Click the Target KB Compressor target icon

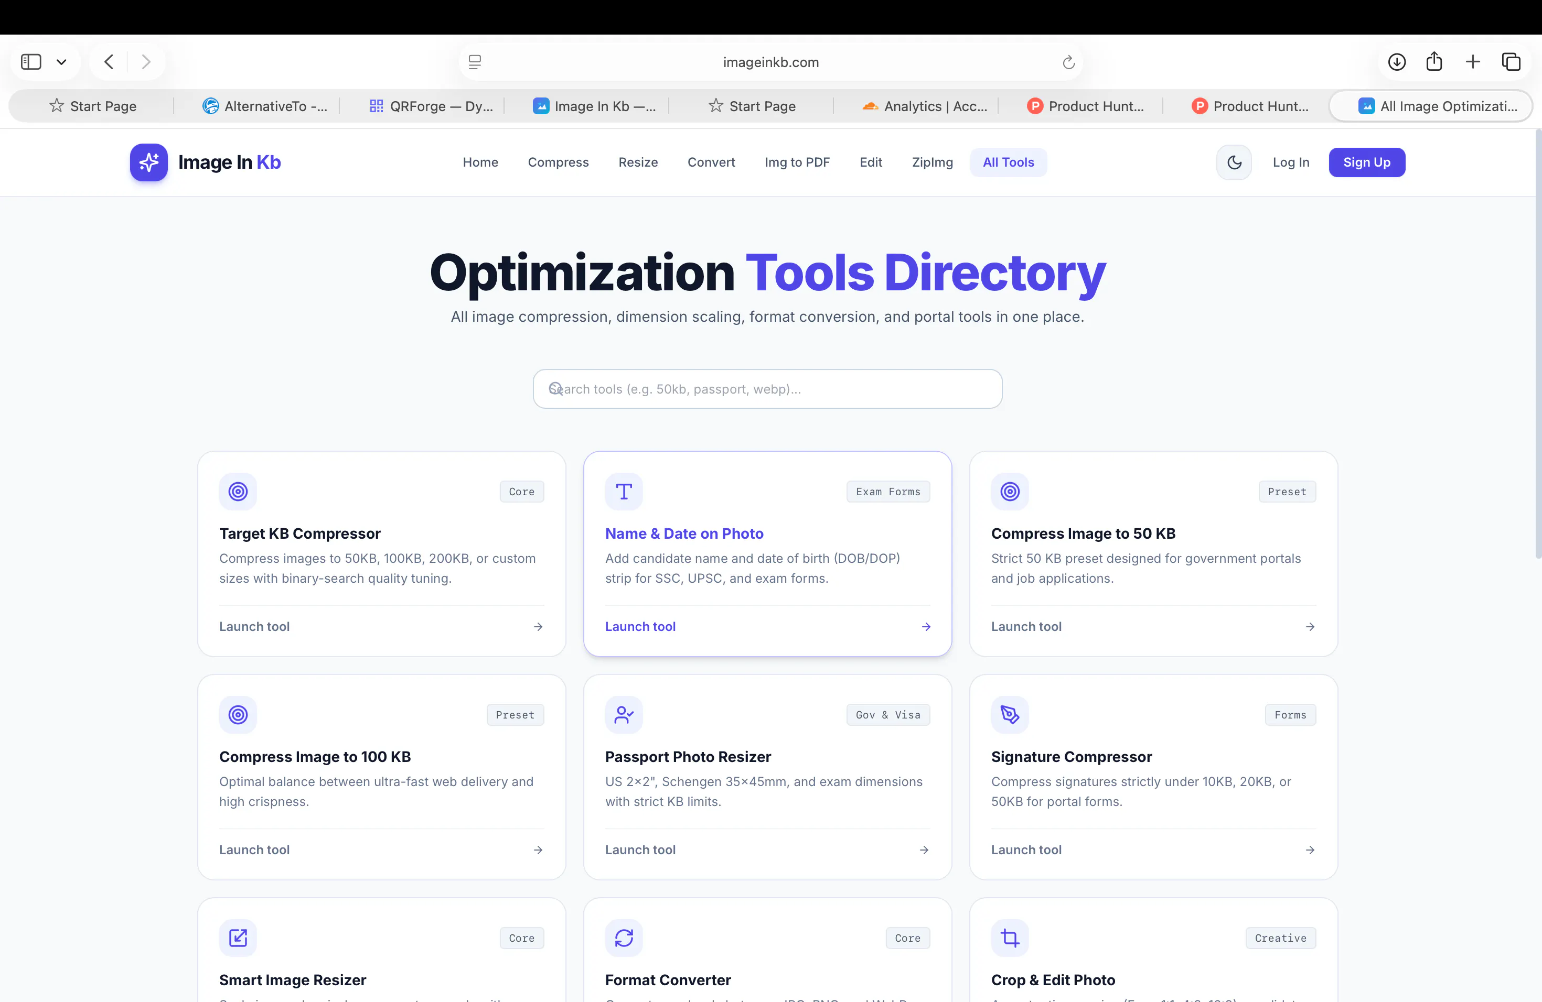[x=238, y=492]
